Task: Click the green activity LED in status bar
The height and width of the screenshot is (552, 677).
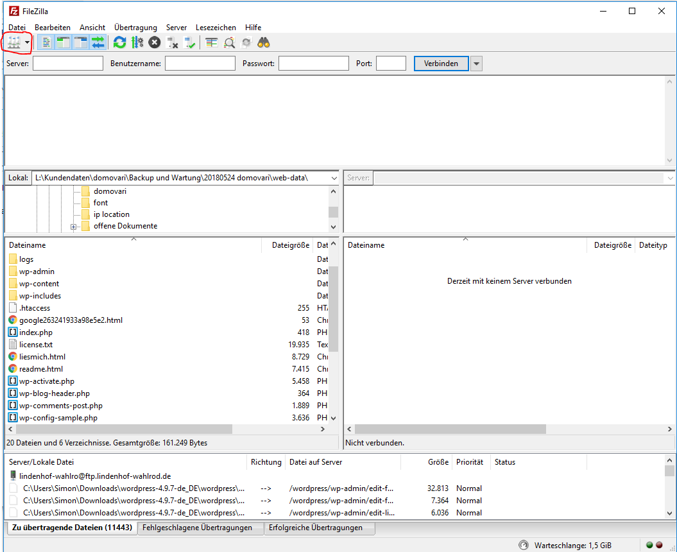Action: pos(649,545)
